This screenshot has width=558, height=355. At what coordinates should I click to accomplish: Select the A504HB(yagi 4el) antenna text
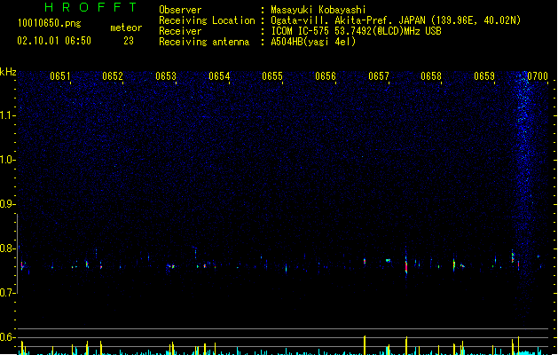coord(313,42)
